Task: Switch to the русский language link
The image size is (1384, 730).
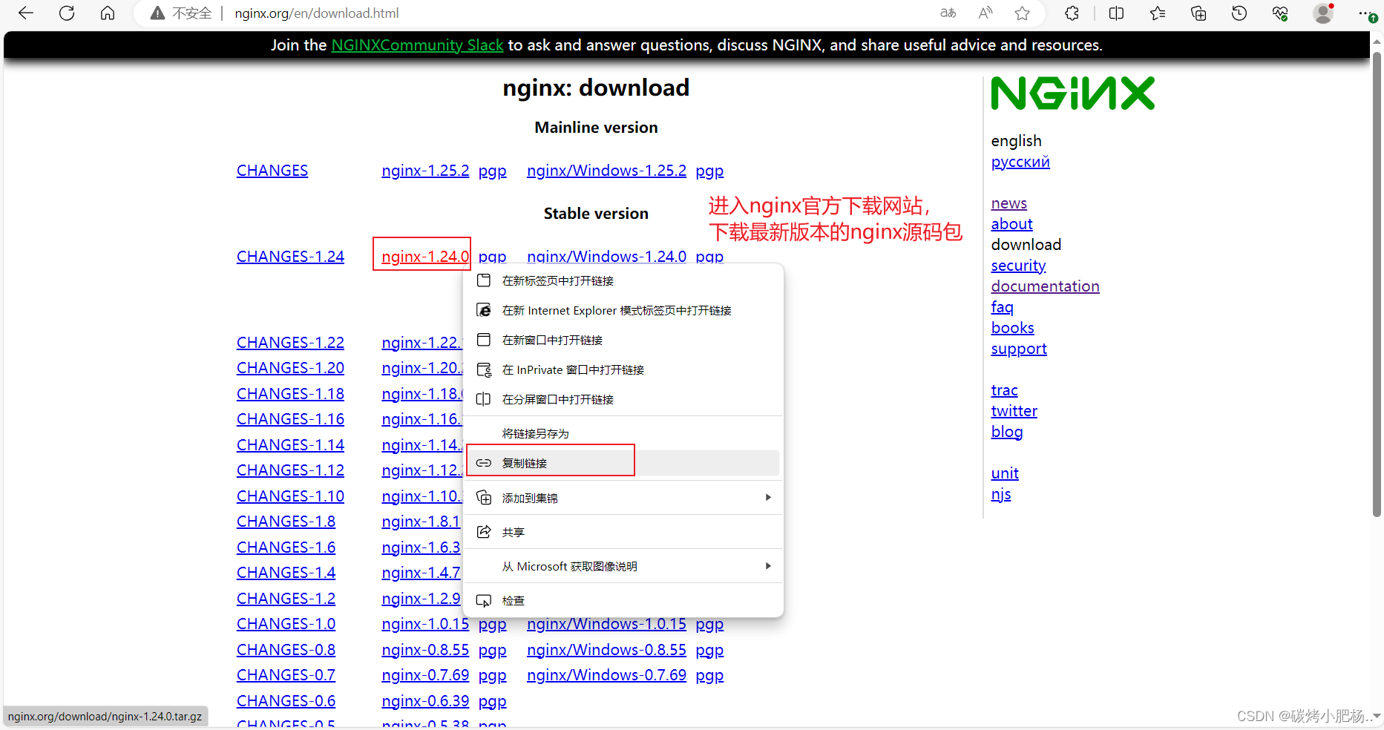Action: [1020, 162]
